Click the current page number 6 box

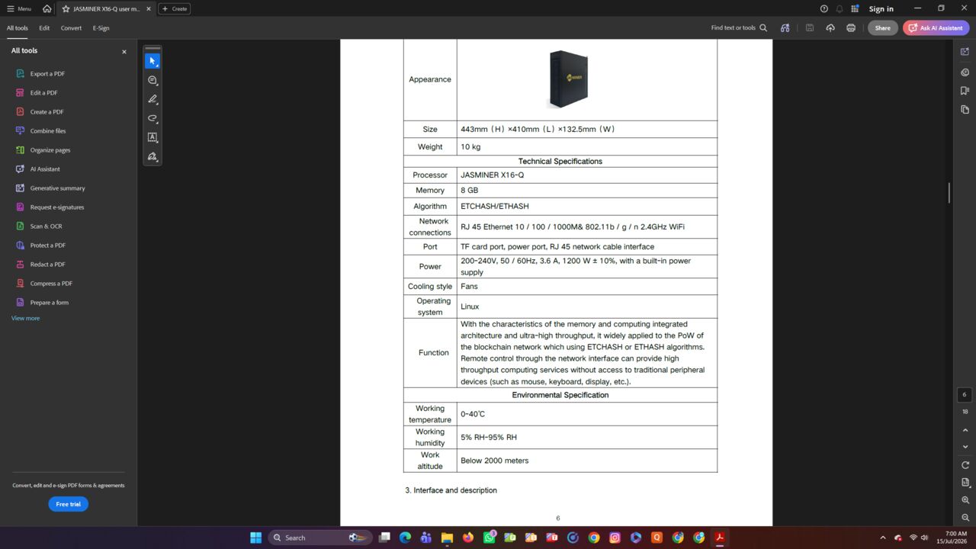click(965, 395)
